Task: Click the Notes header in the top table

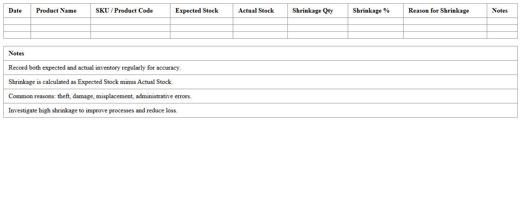Action: pos(499,11)
